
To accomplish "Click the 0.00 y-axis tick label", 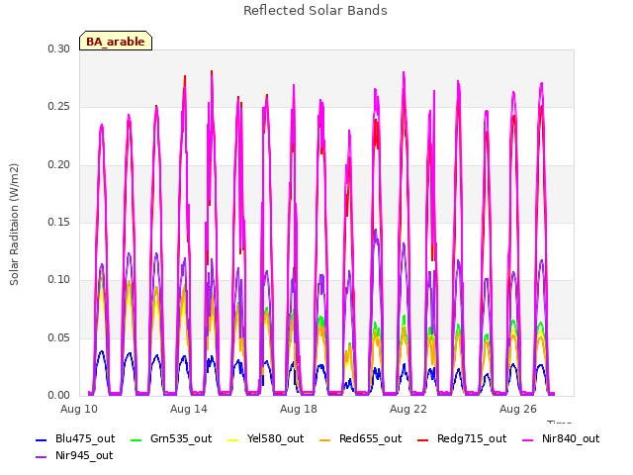I will click(59, 395).
